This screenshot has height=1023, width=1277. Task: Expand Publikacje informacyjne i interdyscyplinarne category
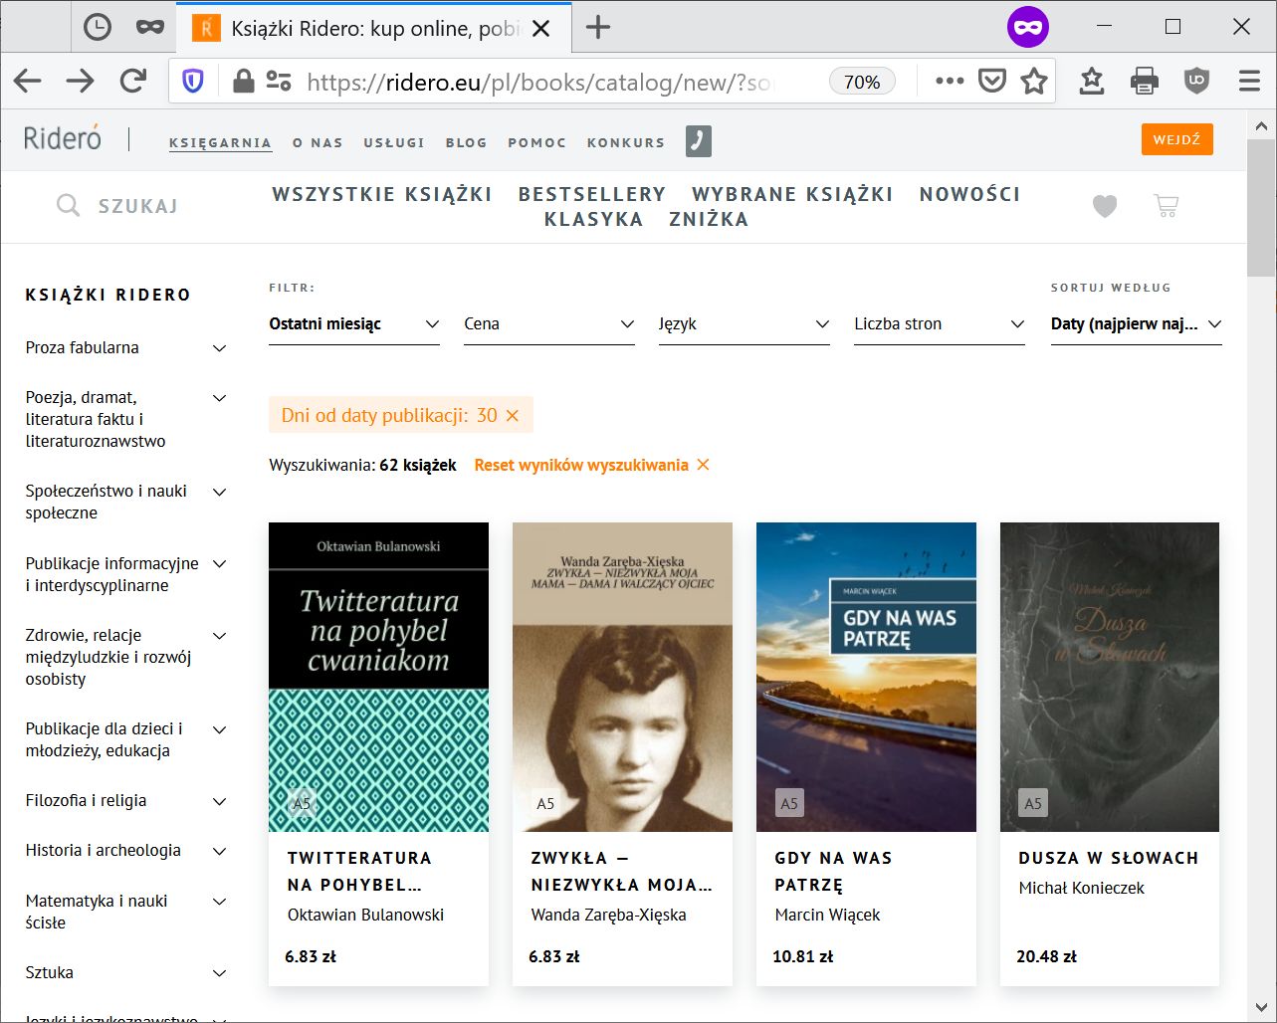(x=220, y=564)
